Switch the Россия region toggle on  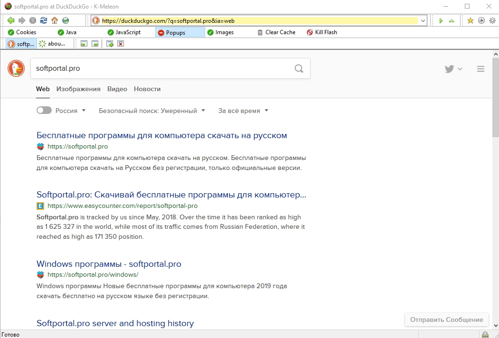pos(44,111)
